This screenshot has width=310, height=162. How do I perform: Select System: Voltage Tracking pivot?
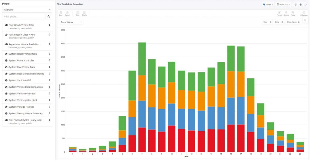(x=27, y=107)
